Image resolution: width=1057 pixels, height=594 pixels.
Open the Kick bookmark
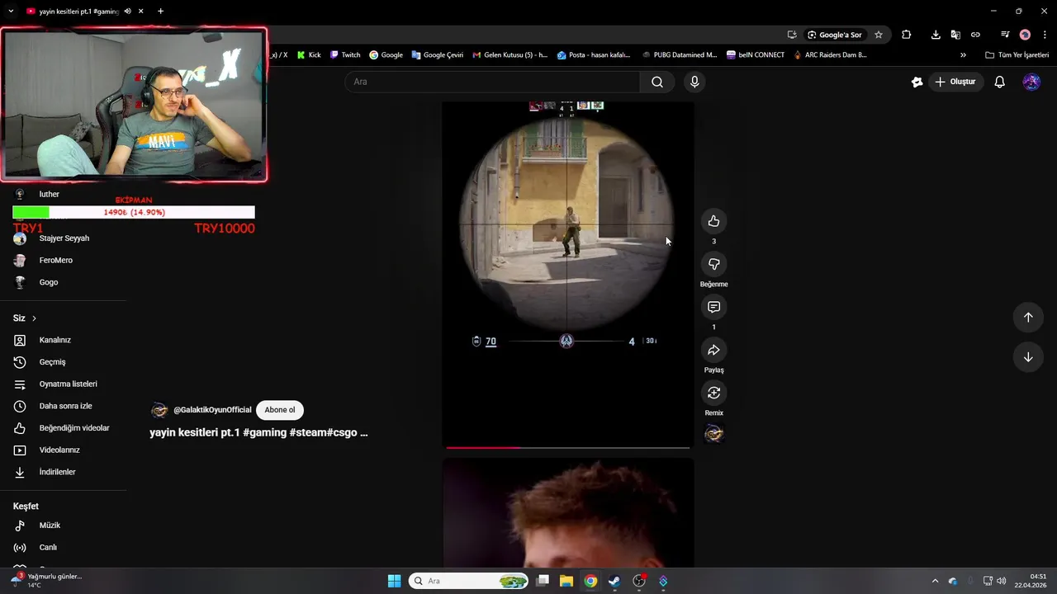coord(309,55)
